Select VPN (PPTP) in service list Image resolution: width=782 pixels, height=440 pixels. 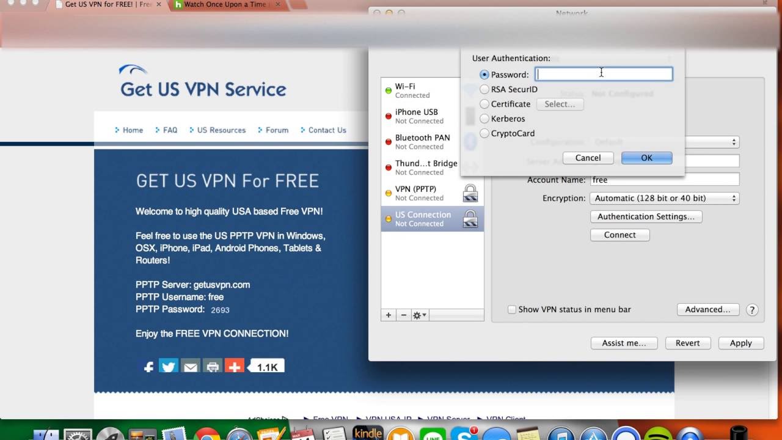(433, 193)
